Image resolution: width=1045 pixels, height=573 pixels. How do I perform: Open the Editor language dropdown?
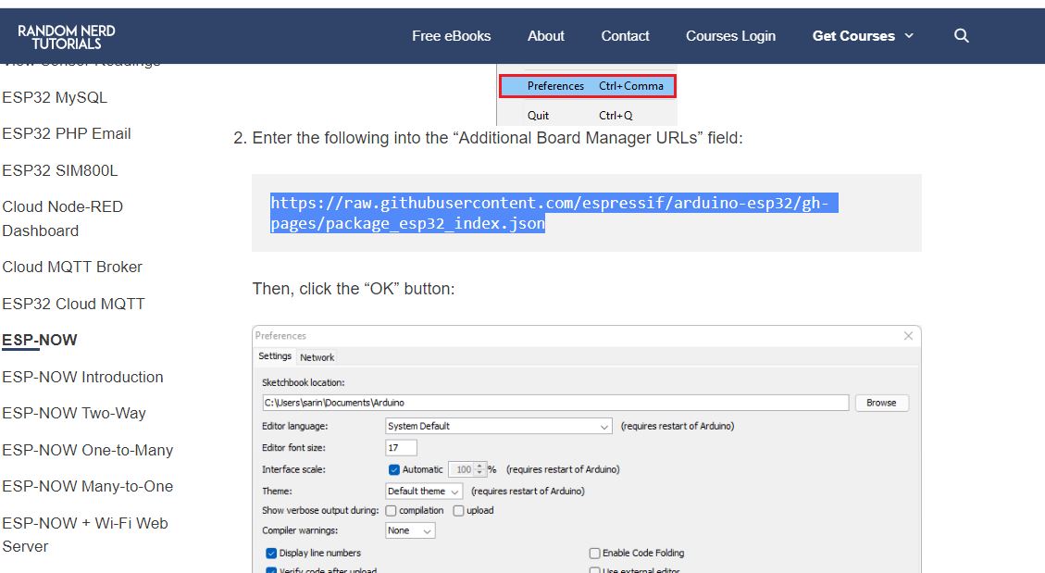click(499, 426)
